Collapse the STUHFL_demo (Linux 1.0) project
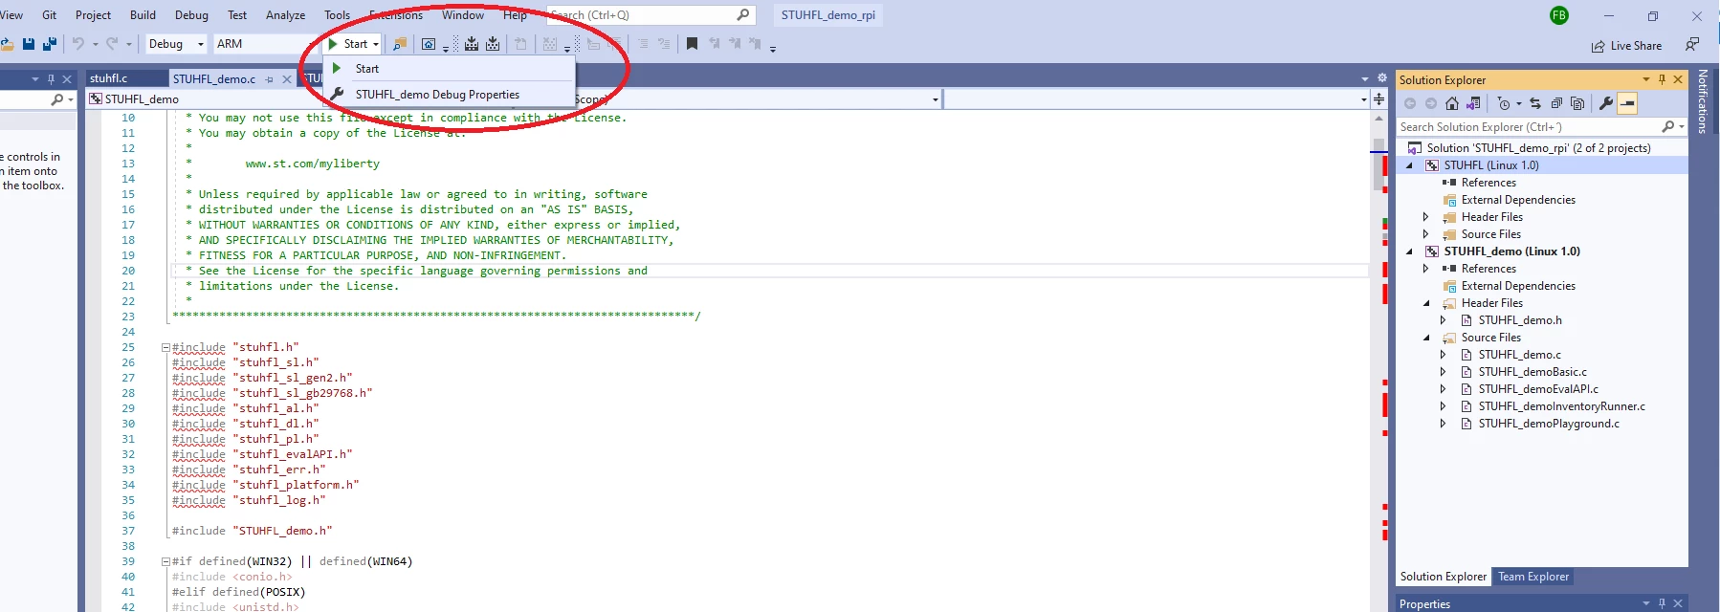The image size is (1720, 612). (1409, 251)
